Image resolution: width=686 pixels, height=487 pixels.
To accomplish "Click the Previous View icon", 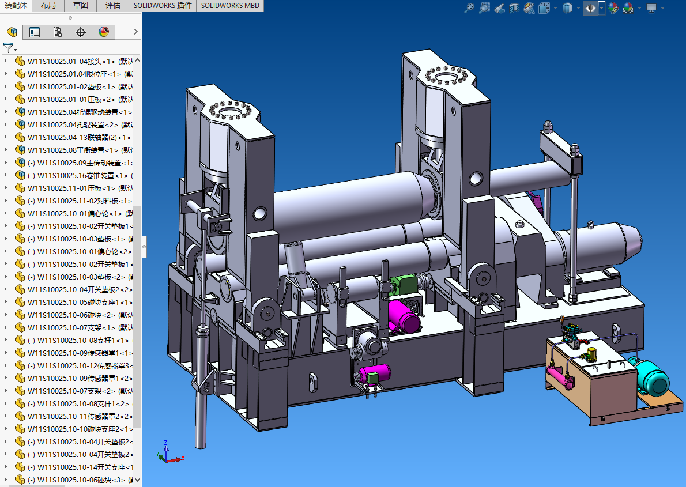I will [500, 8].
